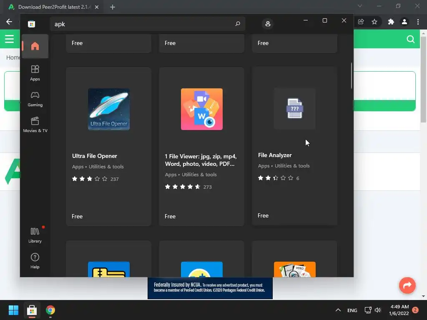Open the Store account profile icon
The height and width of the screenshot is (320, 427).
[x=268, y=24]
